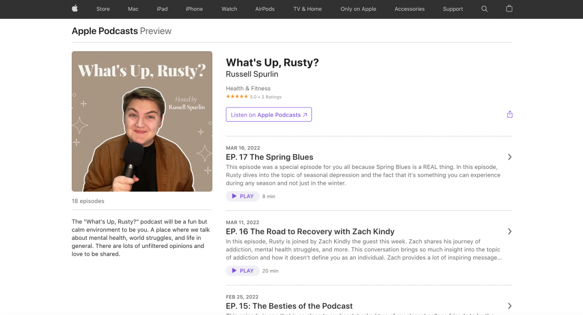This screenshot has height=315, width=583.
Task: Select iPhone in the navigation bar
Action: tap(194, 9)
